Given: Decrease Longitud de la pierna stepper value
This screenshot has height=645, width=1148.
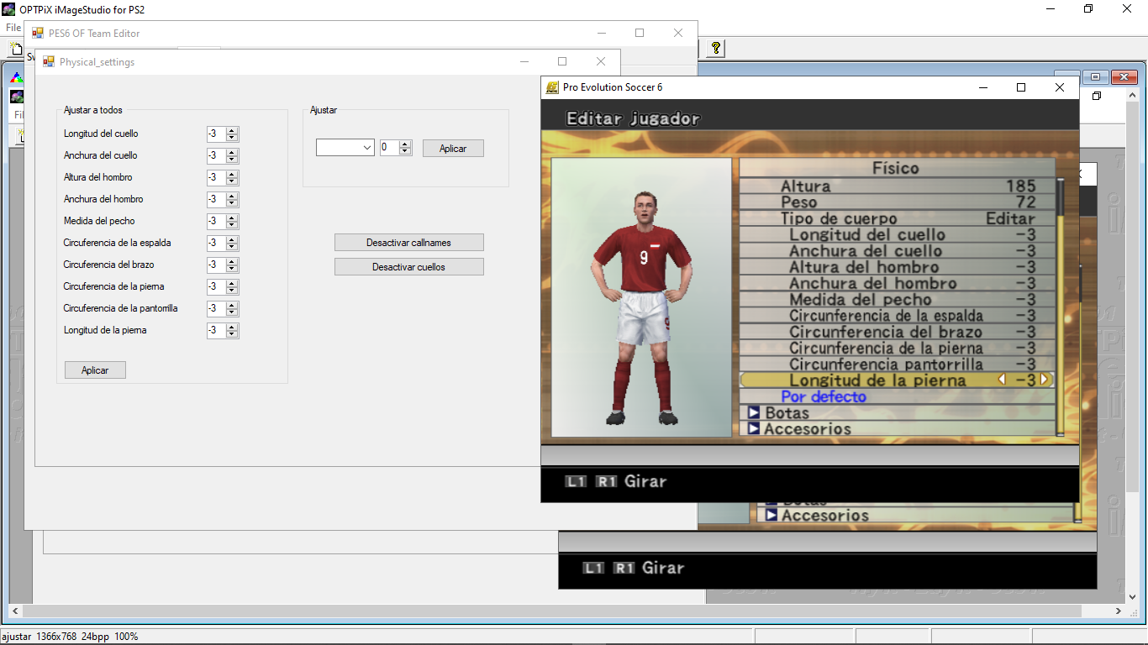Looking at the screenshot, I should tap(233, 334).
